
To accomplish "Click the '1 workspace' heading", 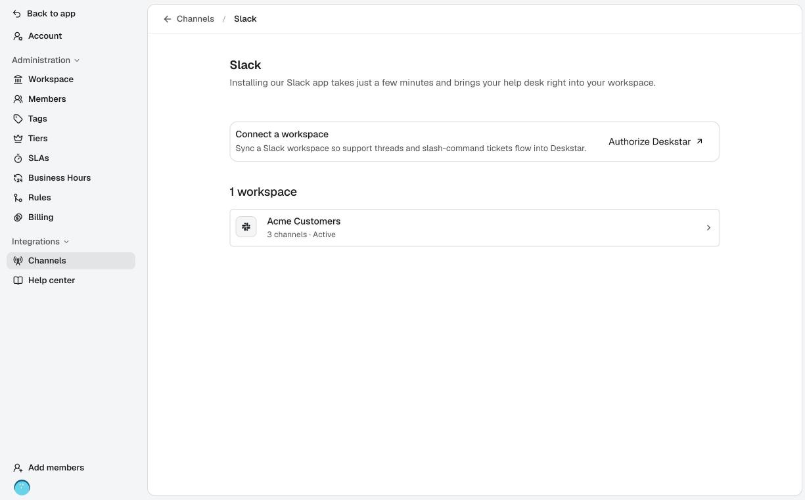I will (263, 192).
